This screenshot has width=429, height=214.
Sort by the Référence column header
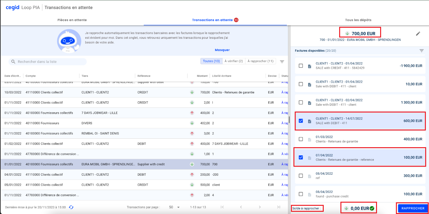pyautogui.click(x=144, y=76)
